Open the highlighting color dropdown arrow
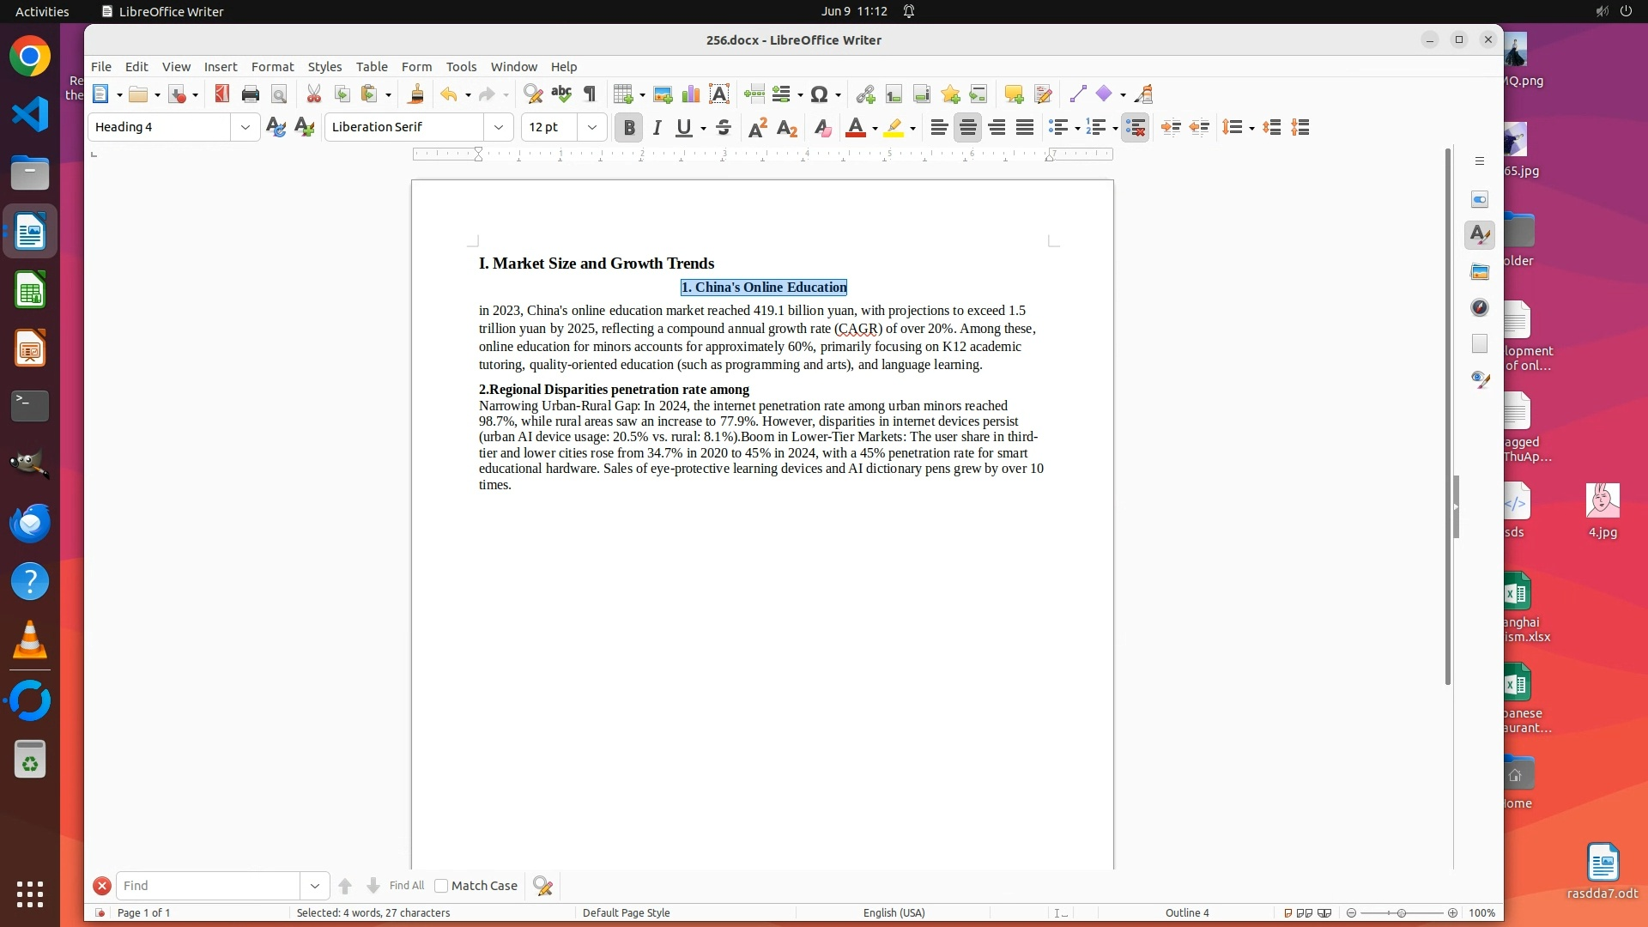 [x=912, y=129]
